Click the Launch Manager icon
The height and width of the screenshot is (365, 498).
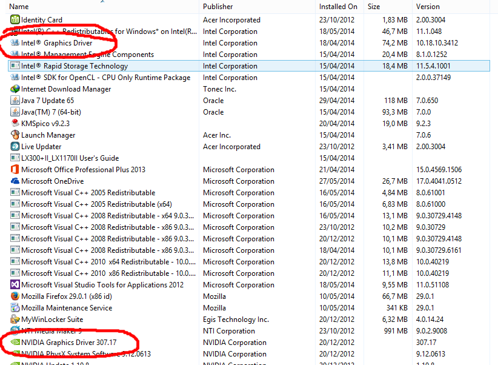click(15, 135)
